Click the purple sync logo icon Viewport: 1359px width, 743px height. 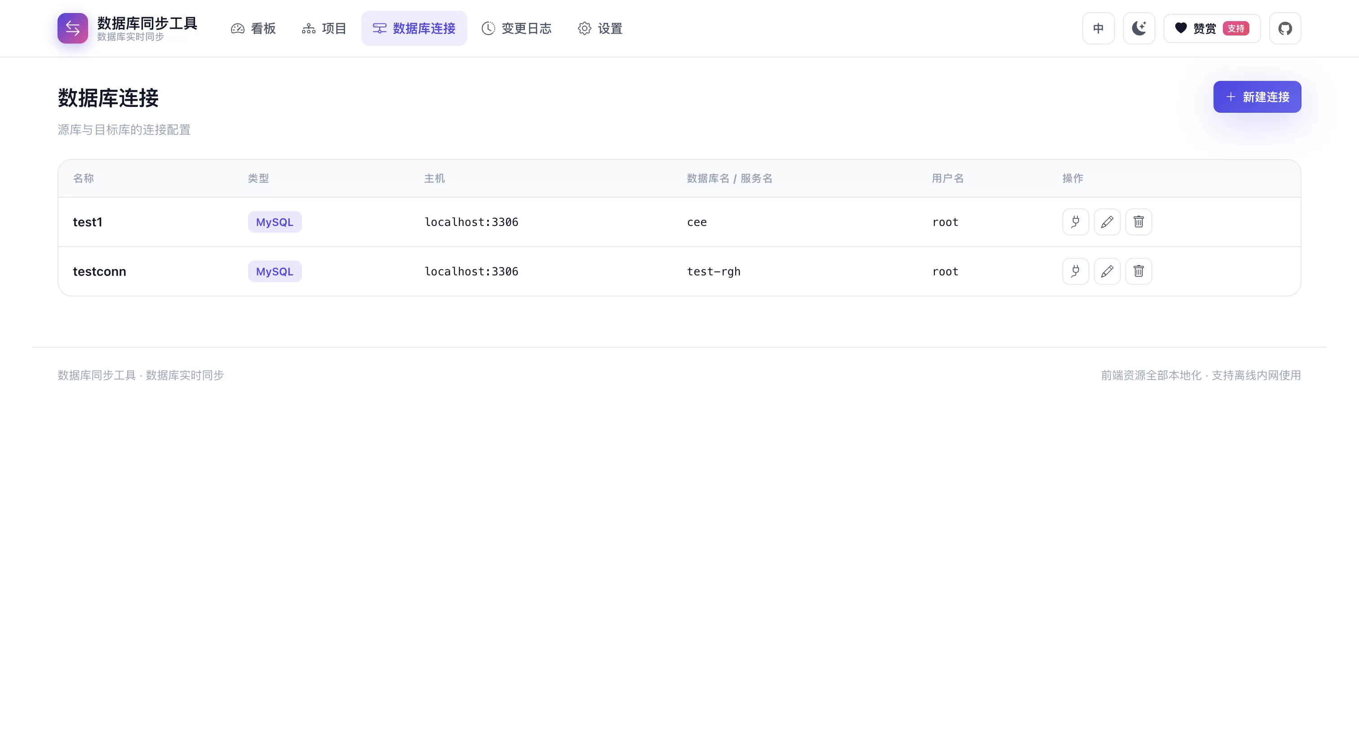coord(73,28)
